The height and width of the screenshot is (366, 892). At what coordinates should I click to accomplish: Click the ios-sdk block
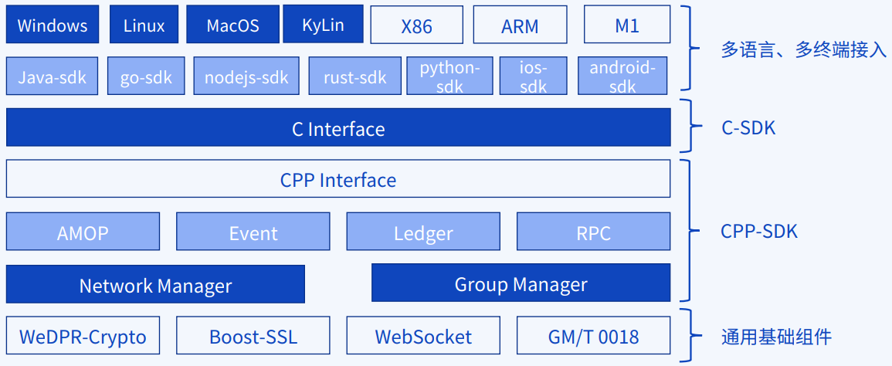533,76
